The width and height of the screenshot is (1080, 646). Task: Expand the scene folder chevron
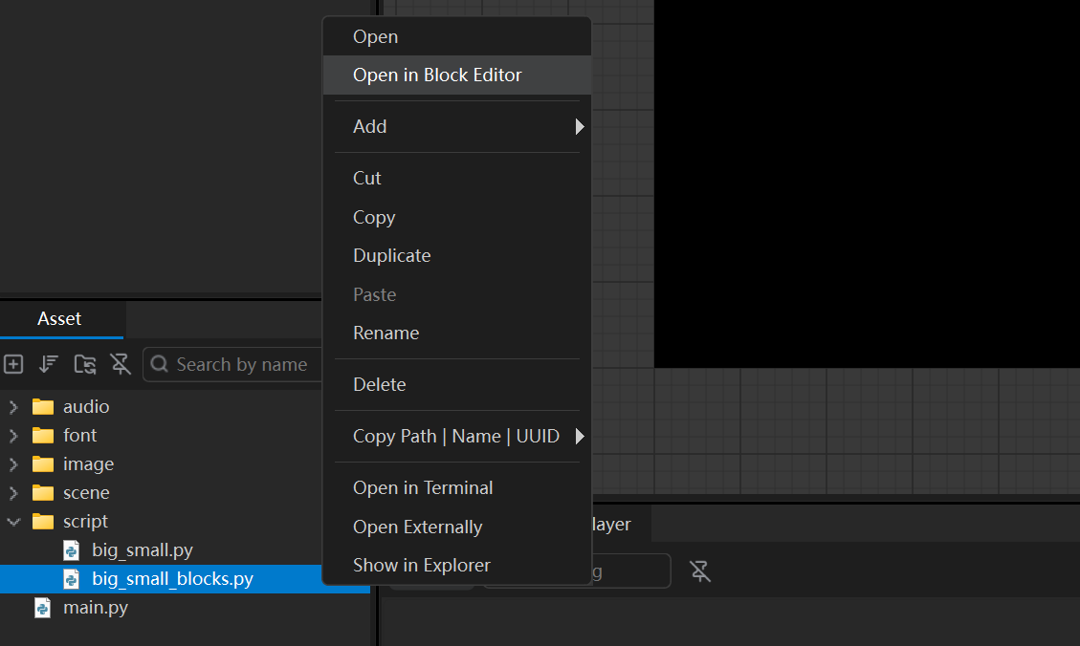click(13, 492)
